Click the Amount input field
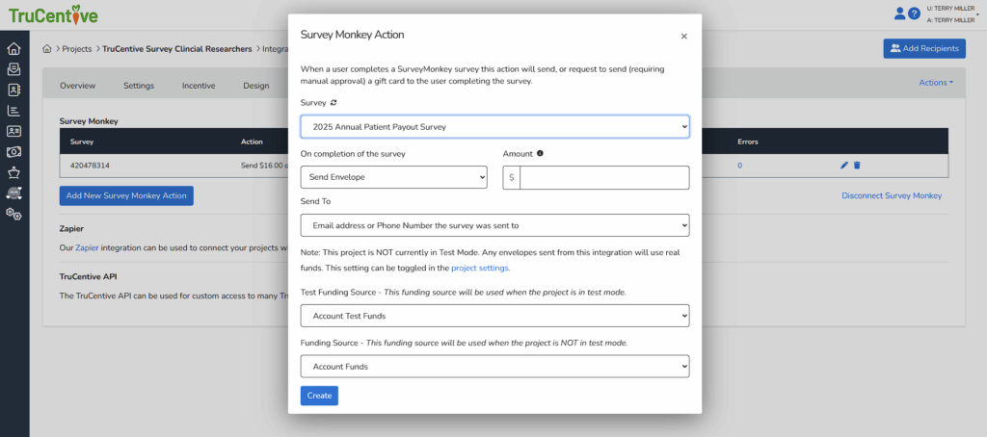This screenshot has height=437, width=987. (x=603, y=178)
